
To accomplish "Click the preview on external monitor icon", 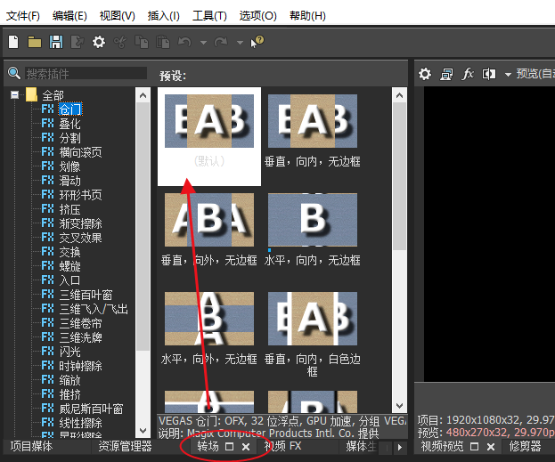I will point(446,74).
